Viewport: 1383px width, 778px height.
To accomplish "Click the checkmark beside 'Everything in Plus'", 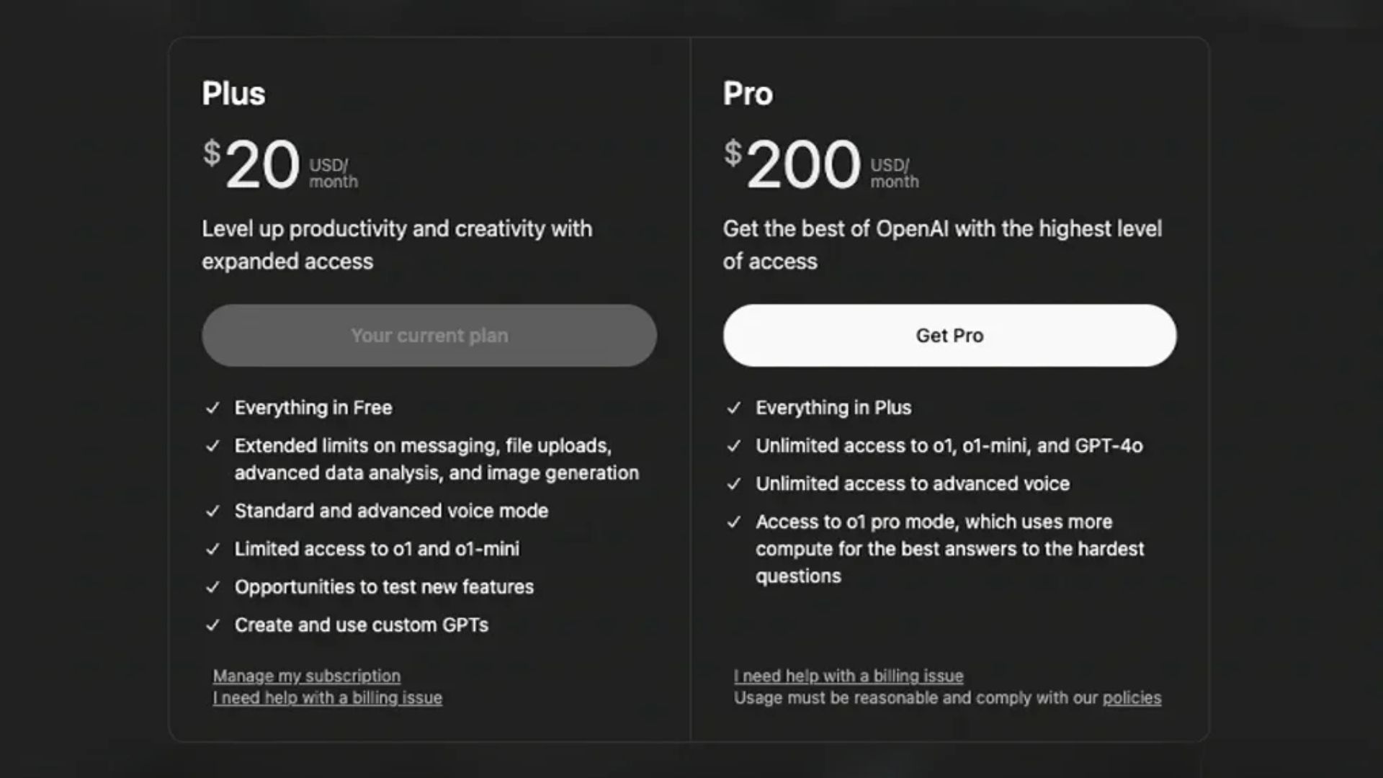I will 735,407.
